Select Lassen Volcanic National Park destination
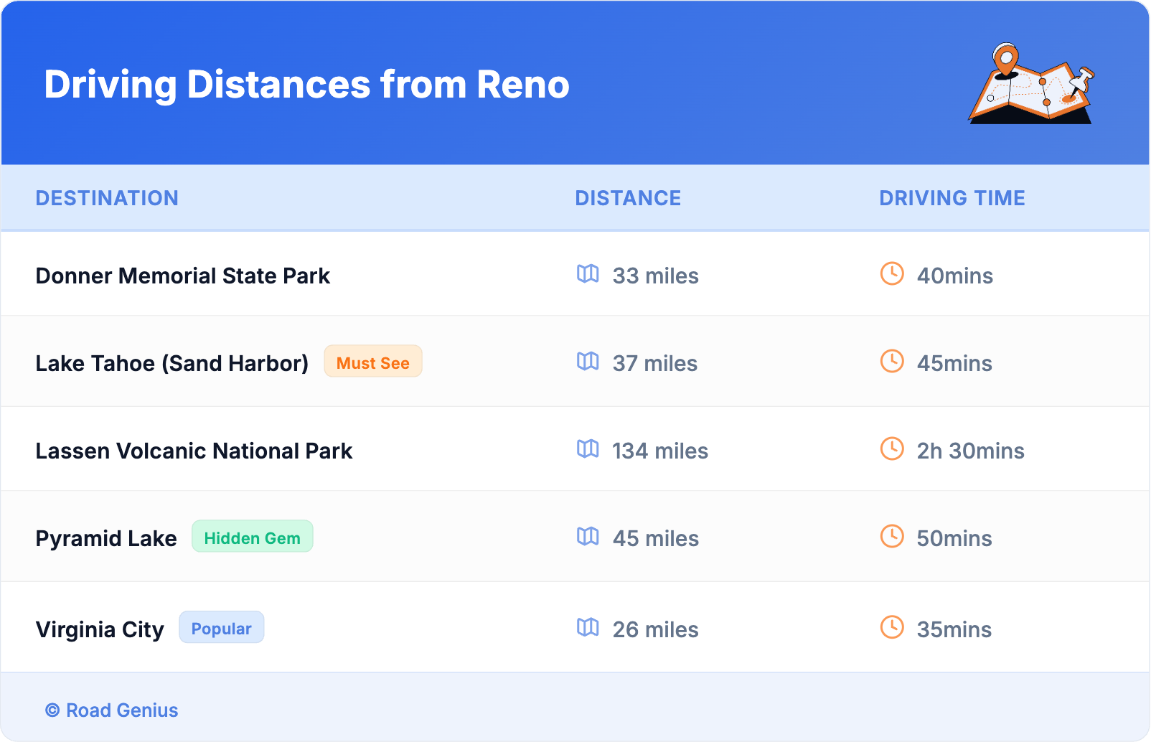This screenshot has height=742, width=1151. [x=194, y=451]
